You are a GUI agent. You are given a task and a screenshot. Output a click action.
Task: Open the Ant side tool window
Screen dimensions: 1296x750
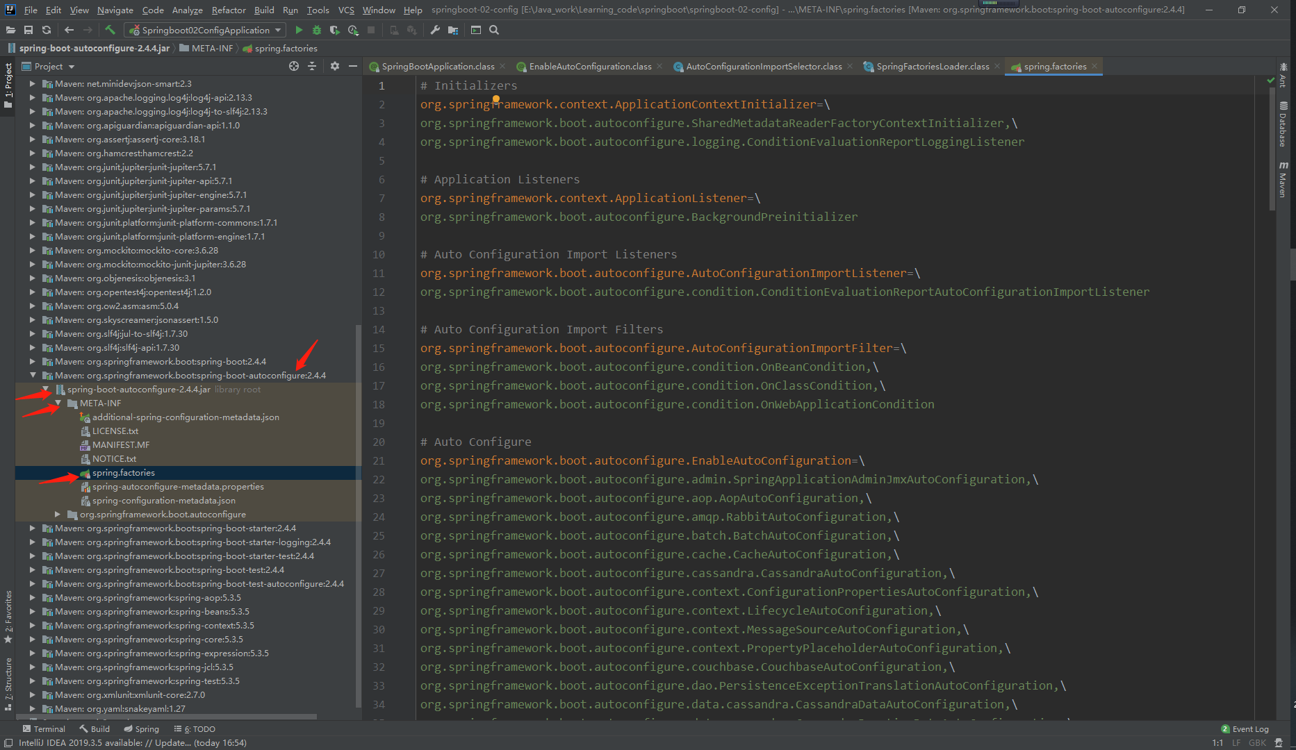(1283, 75)
